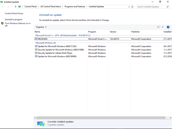Screen dimensions: 172x129
Task: Collapse Microsoft Visual C++ 2010 group
Action: (x=63, y=35)
